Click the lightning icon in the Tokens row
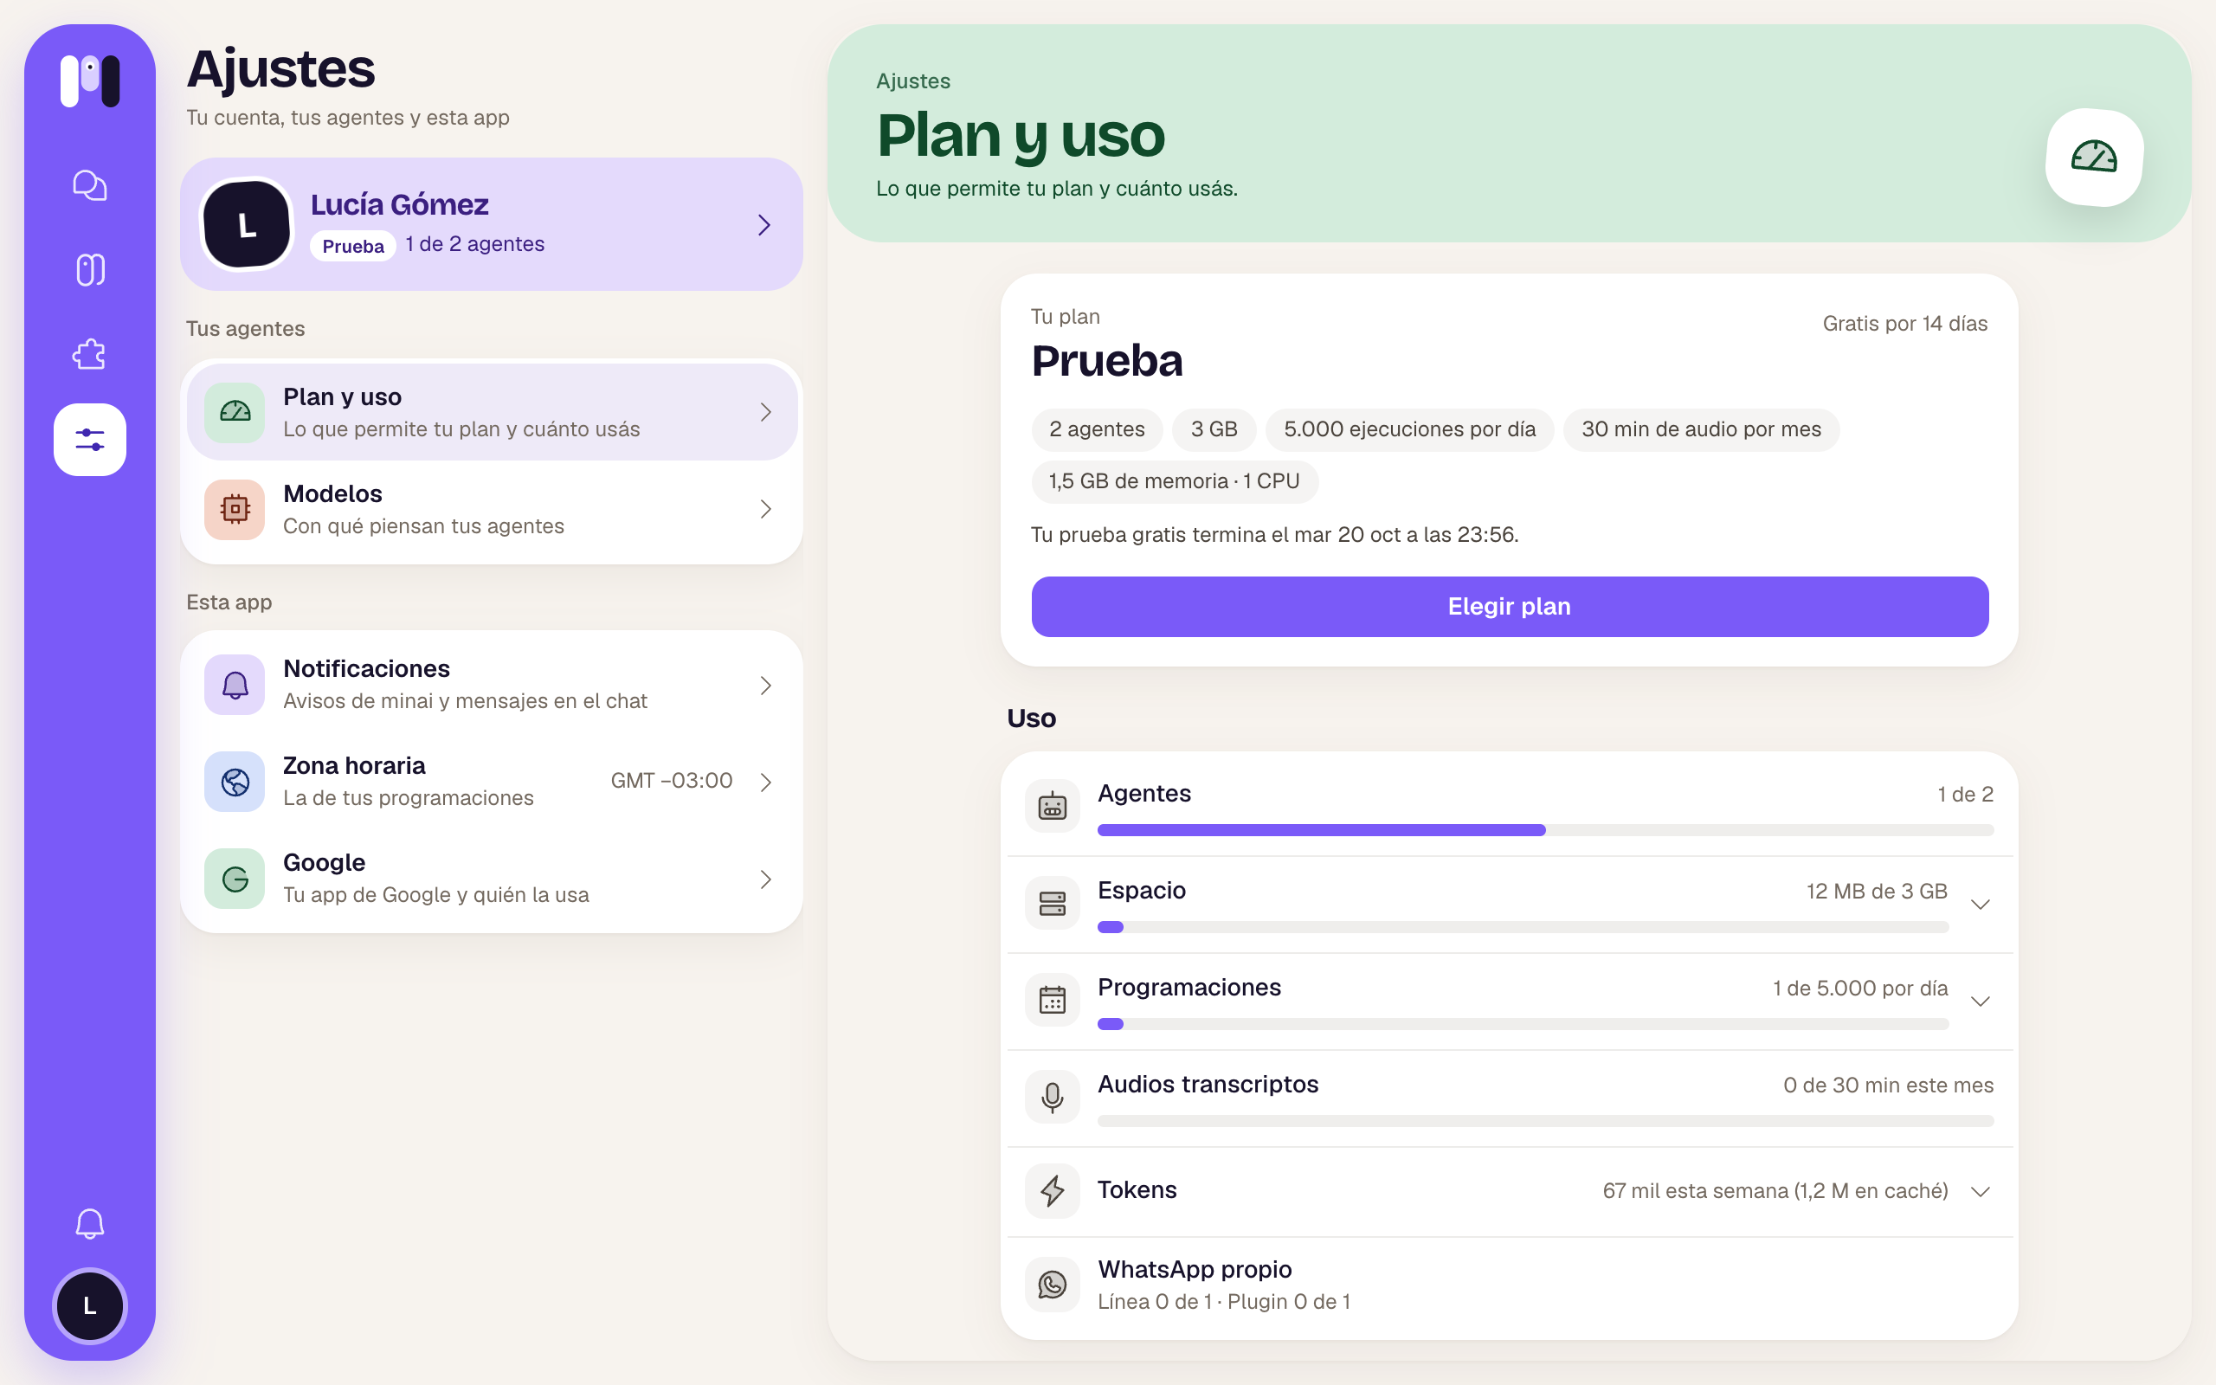2216x1385 pixels. click(1052, 1191)
